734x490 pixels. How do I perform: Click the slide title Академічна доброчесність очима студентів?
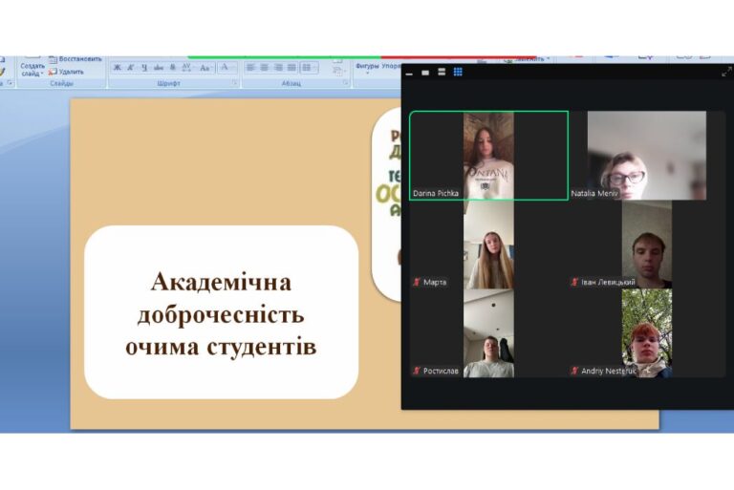pos(221,314)
